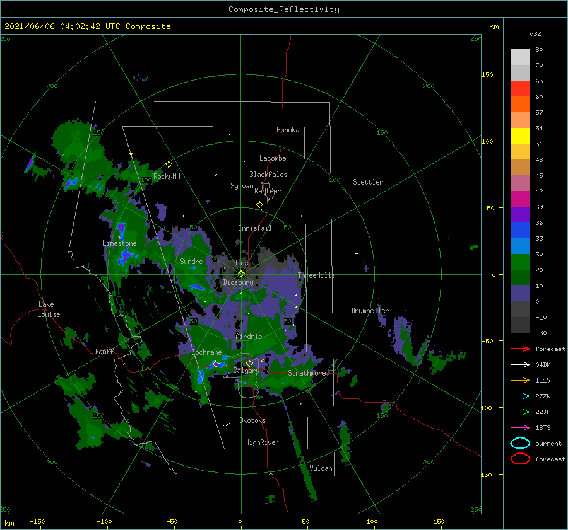The height and width of the screenshot is (530, 568).
Task: Click the red forecast ellipse icon
Action: (x=520, y=459)
